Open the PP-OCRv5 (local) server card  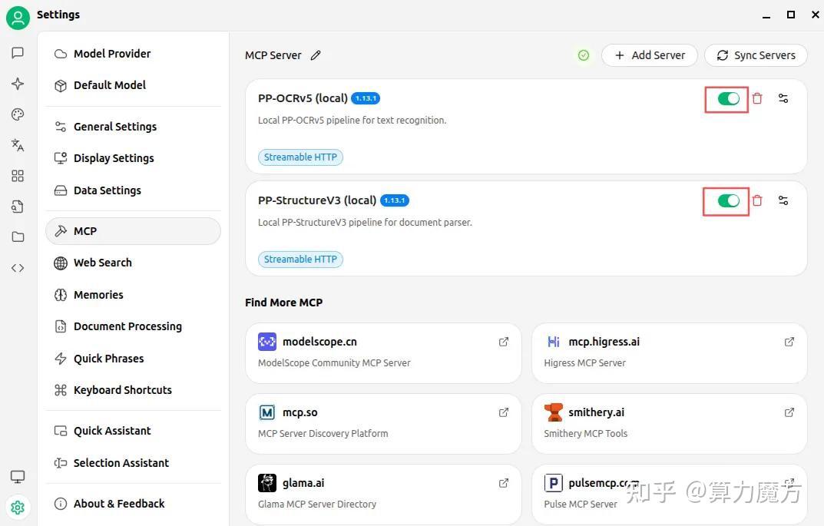(x=526, y=127)
